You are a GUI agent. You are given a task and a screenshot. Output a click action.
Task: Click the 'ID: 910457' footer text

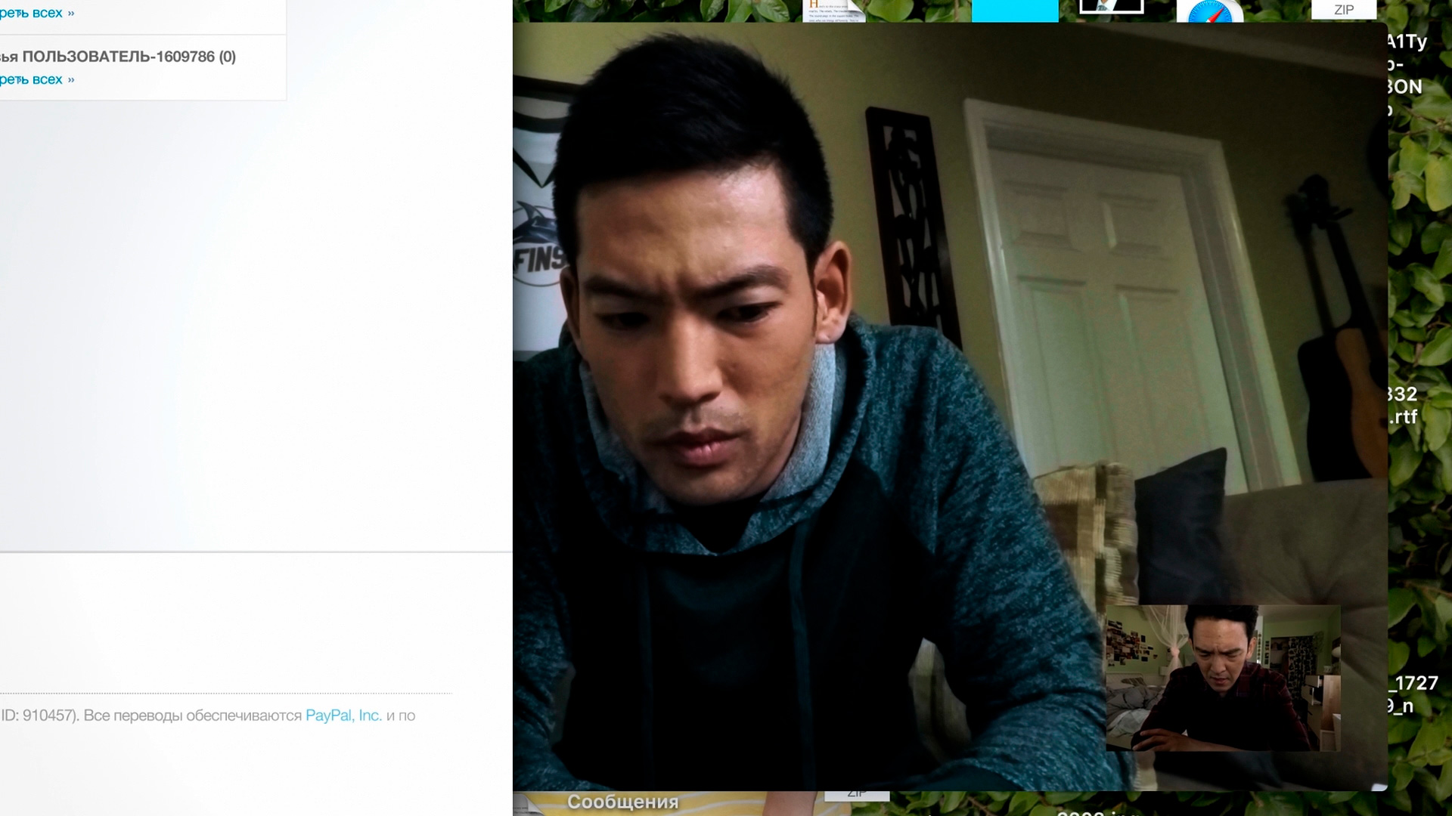(x=38, y=716)
